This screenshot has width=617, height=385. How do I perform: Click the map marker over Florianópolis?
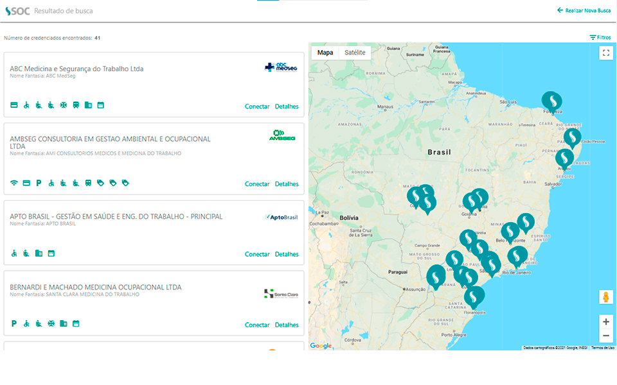474,297
